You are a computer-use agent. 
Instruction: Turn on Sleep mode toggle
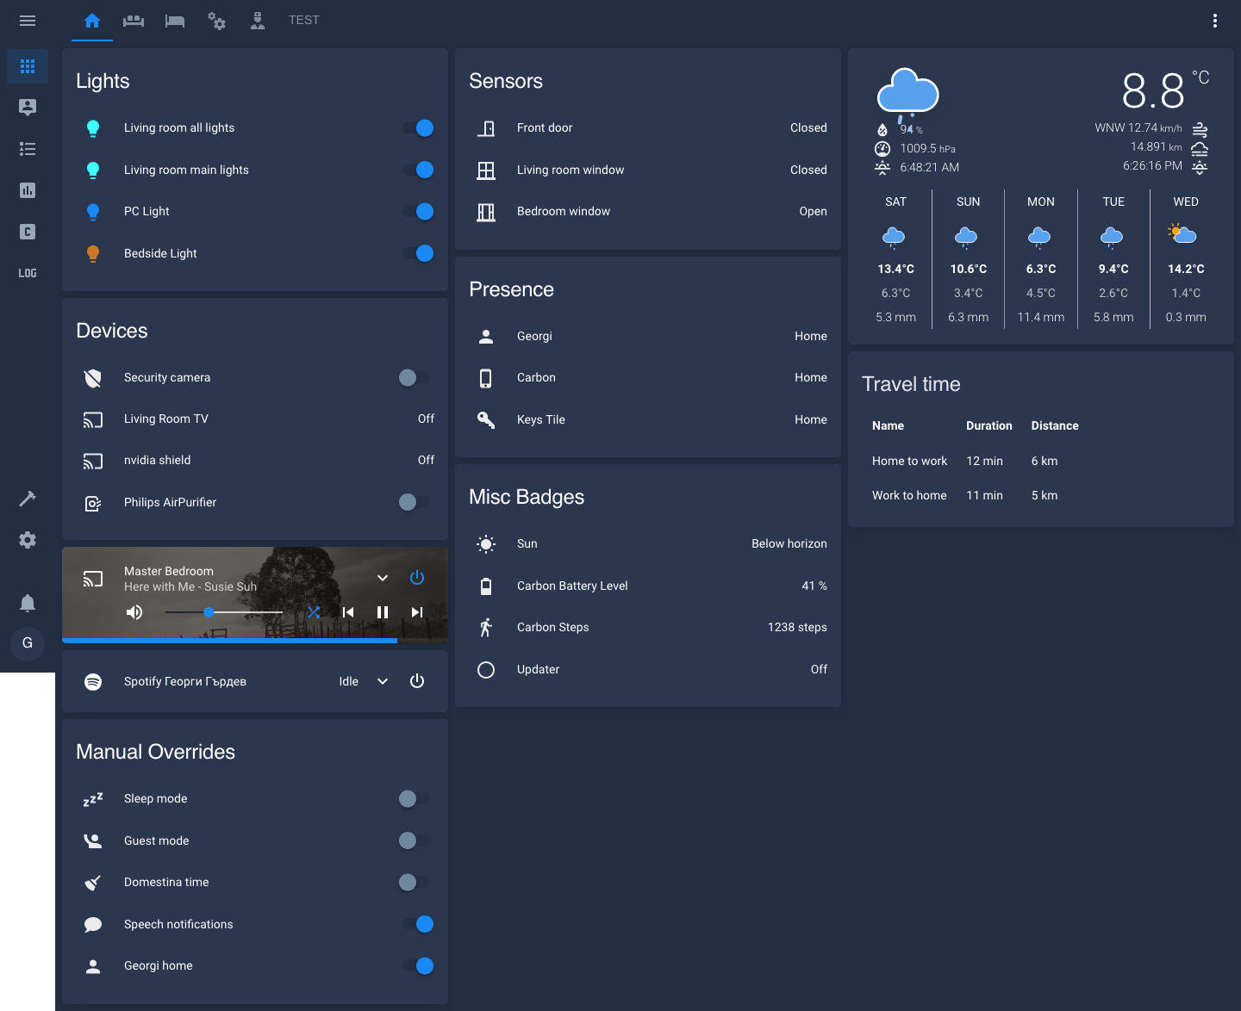[x=414, y=798]
